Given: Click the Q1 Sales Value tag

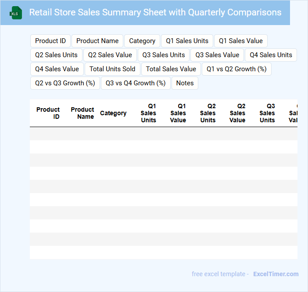Looking at the screenshot, I should pos(240,41).
